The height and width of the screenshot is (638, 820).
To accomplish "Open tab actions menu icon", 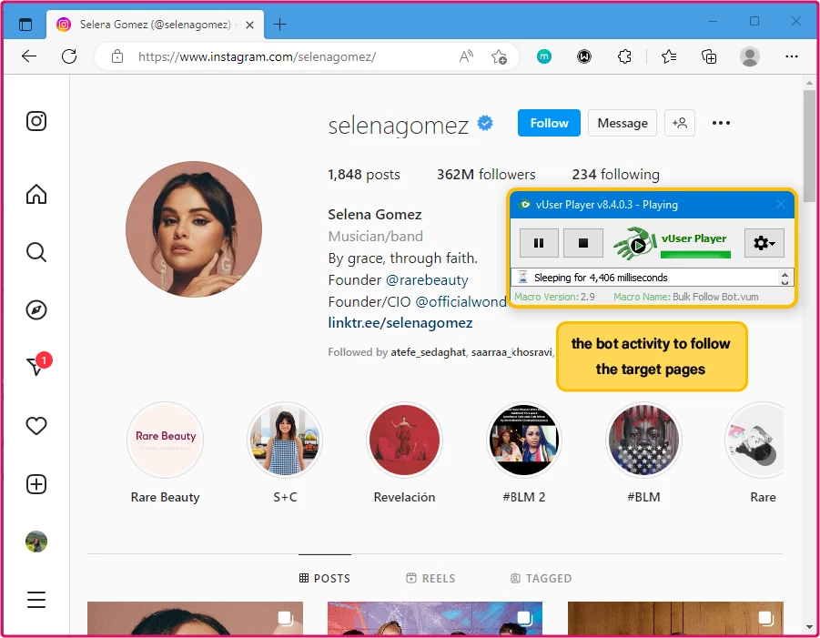I will click(x=25, y=24).
